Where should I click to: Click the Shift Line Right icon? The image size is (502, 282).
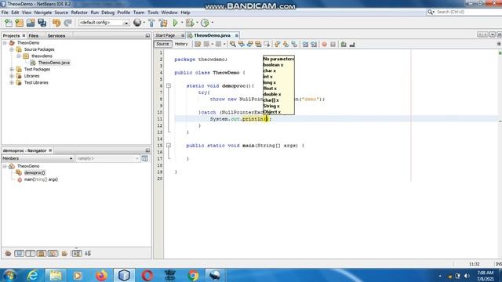314,44
